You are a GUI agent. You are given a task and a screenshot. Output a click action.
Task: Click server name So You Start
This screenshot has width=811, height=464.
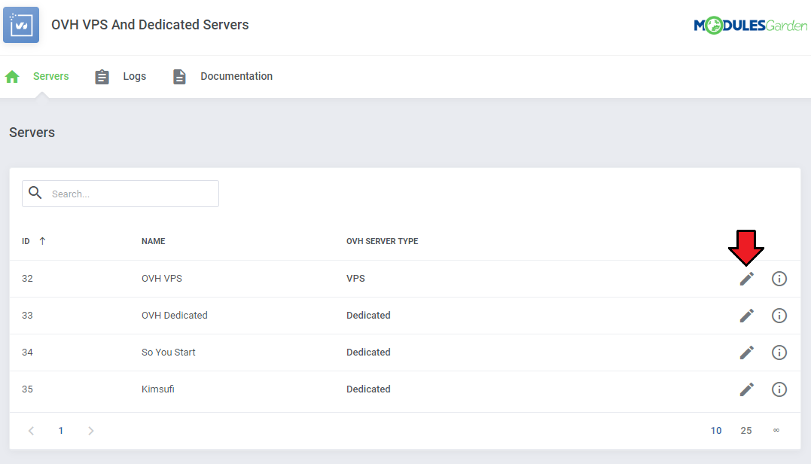[x=169, y=353]
